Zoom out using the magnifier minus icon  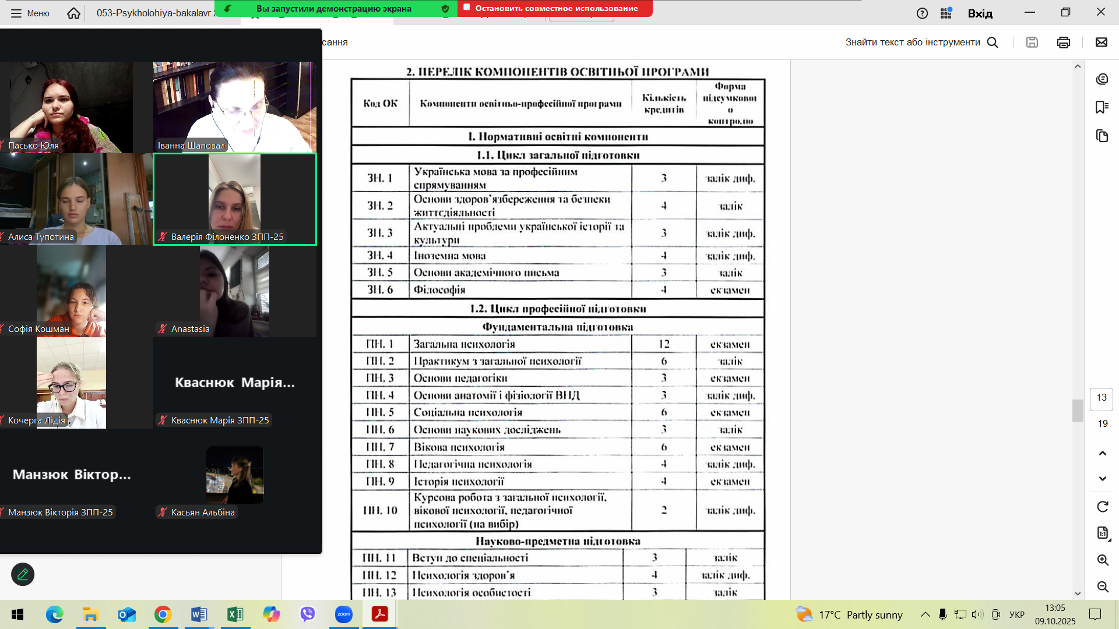(1102, 586)
